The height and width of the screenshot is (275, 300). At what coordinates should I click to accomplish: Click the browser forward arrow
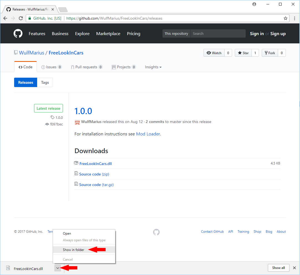[x=13, y=18]
